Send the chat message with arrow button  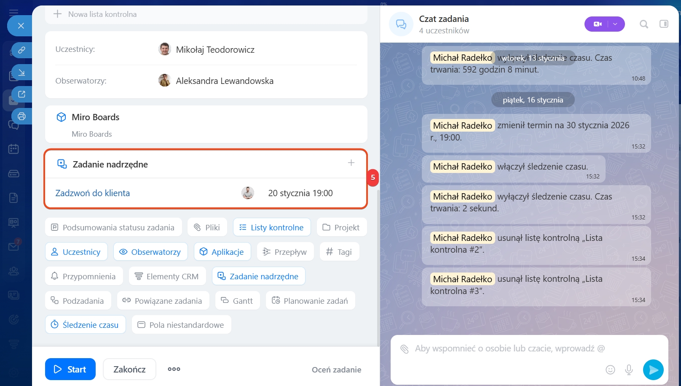[653, 370]
